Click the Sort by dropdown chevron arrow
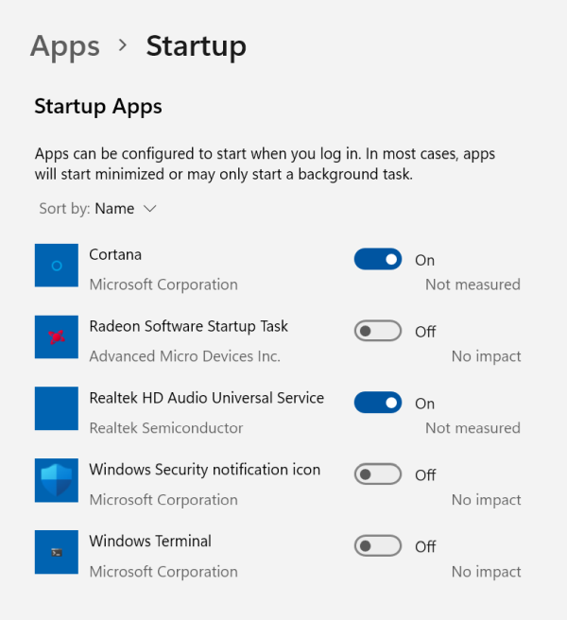Image resolution: width=567 pixels, height=620 pixels. pos(149,209)
